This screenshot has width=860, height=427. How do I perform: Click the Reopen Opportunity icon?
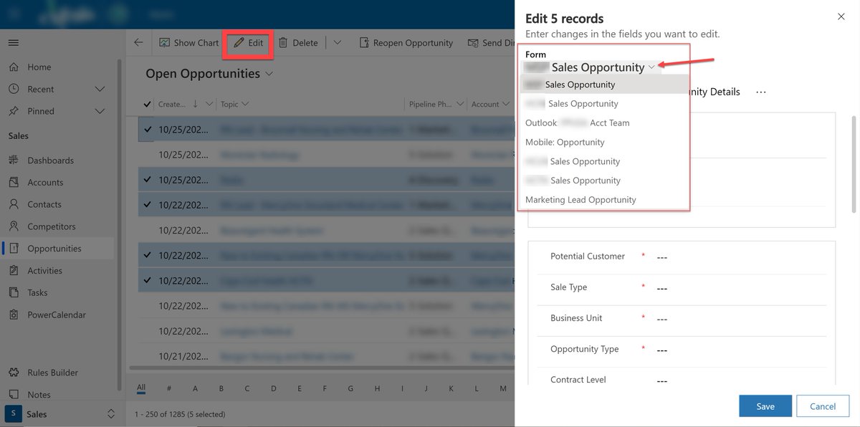click(363, 42)
